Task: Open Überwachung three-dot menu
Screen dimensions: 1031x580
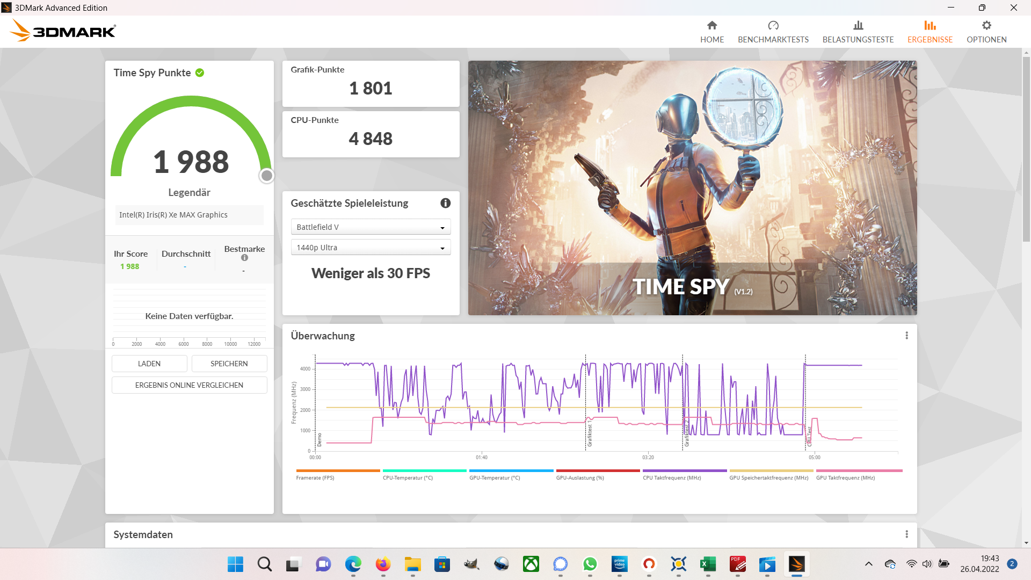Action: coord(906,336)
